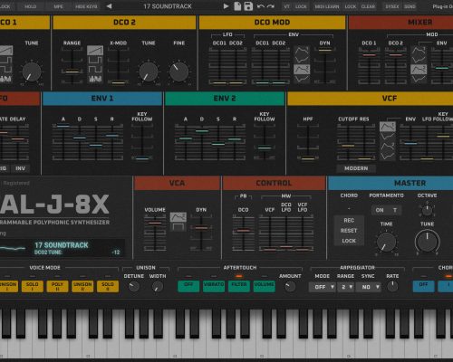Viewport: 453px width, 362px height.
Task: Go to previous preset with left arrow
Action: pos(110,6)
